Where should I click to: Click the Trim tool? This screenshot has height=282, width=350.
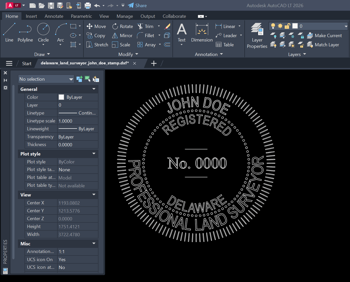click(145, 26)
